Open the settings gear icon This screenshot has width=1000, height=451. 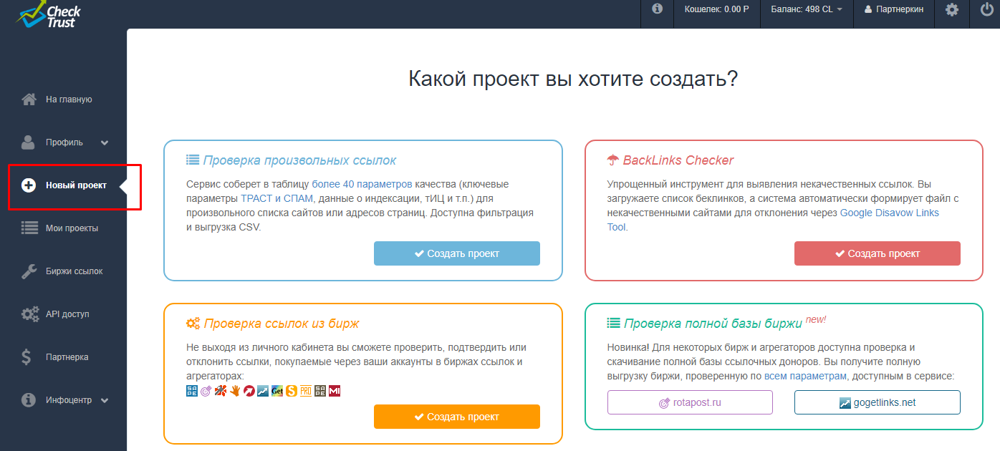951,10
